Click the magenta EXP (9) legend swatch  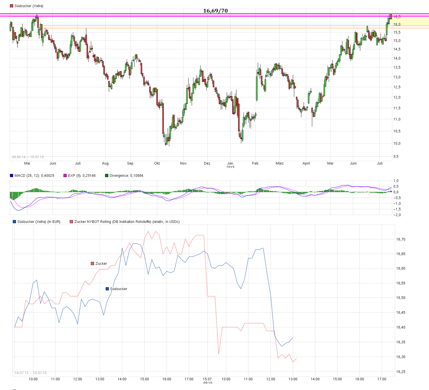[x=65, y=176]
